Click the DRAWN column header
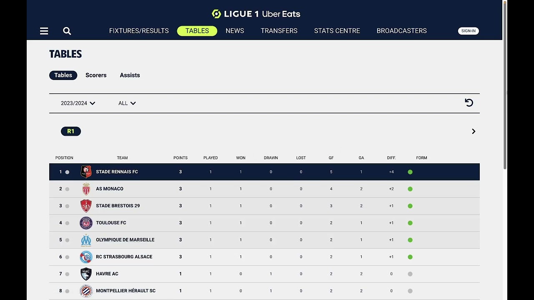The image size is (534, 300). [271, 158]
